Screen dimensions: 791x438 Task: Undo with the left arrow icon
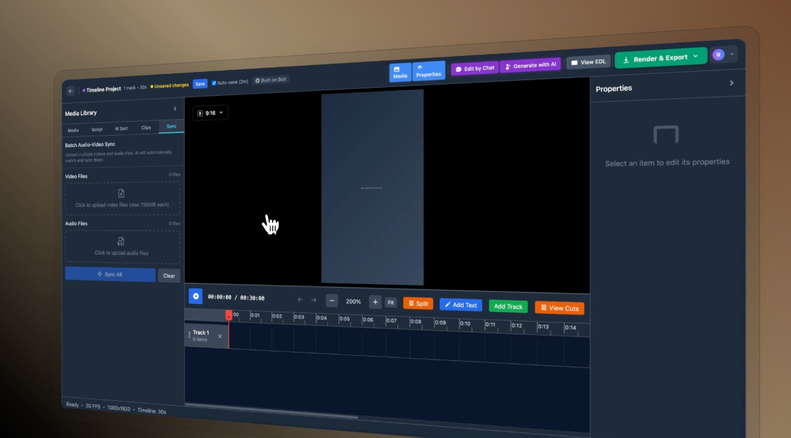point(300,300)
